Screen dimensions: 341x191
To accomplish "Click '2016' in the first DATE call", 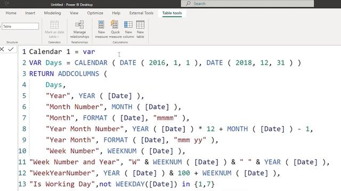I will click(157, 63).
